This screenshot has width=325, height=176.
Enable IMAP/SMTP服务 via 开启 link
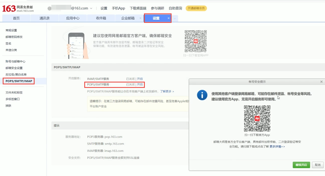(x=140, y=79)
